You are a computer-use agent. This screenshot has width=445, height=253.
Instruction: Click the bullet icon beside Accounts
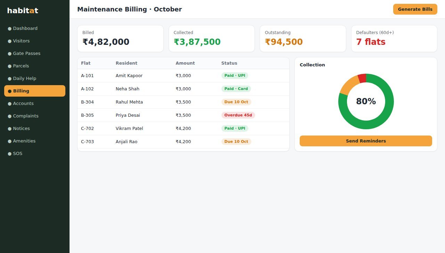click(x=10, y=104)
